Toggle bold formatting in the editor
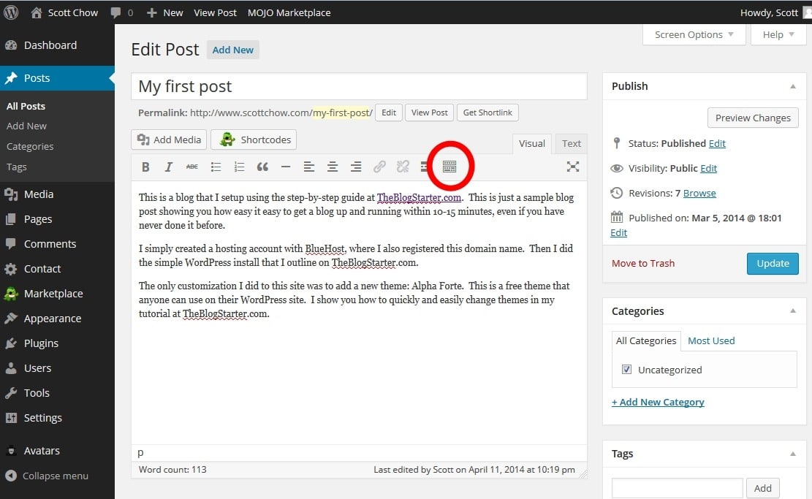Screen dimensions: 812x499 [x=145, y=167]
